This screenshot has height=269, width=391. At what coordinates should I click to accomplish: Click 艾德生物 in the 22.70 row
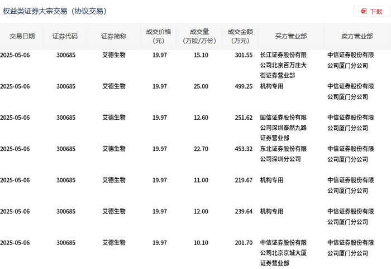tap(114, 149)
